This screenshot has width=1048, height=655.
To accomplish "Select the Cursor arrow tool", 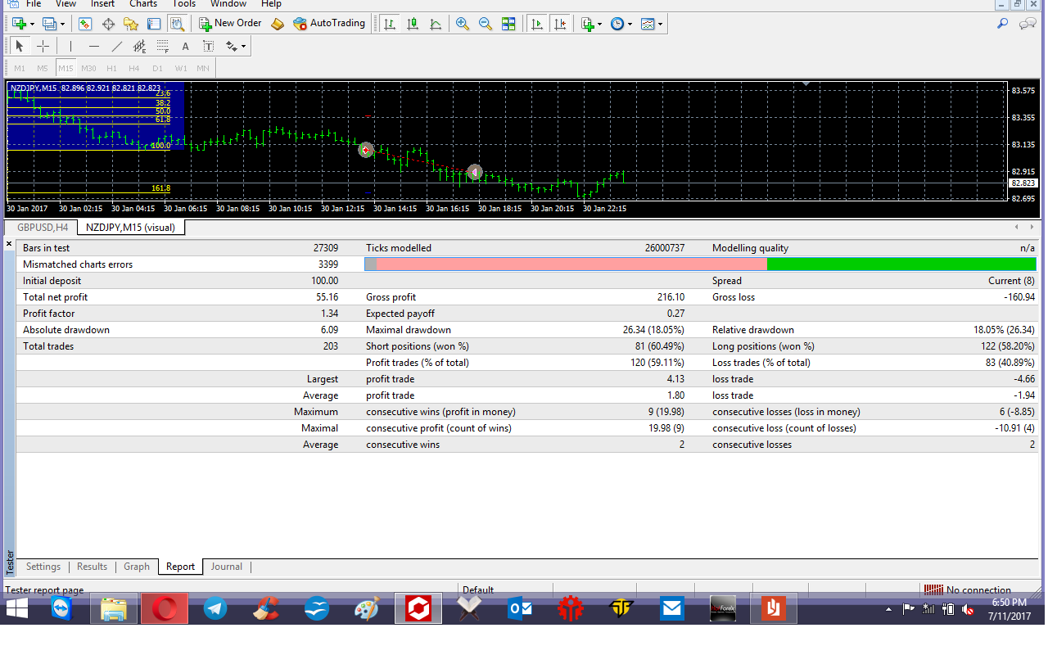I will pyautogui.click(x=20, y=47).
